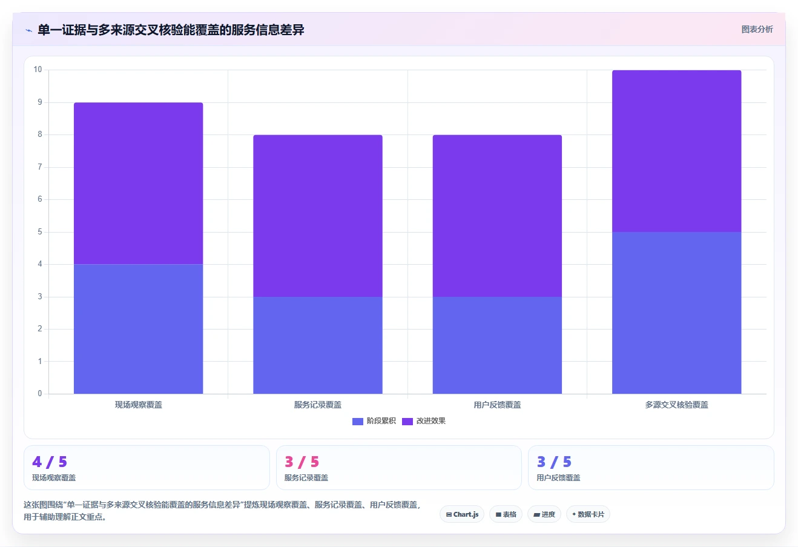Screen dimensions: 798x547
Task: Click the 多源交叉核验覆盖 x-axis label
Action: [x=676, y=405]
